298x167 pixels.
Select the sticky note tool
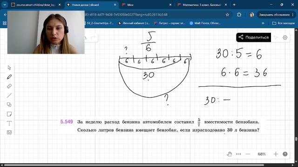tap(9, 114)
